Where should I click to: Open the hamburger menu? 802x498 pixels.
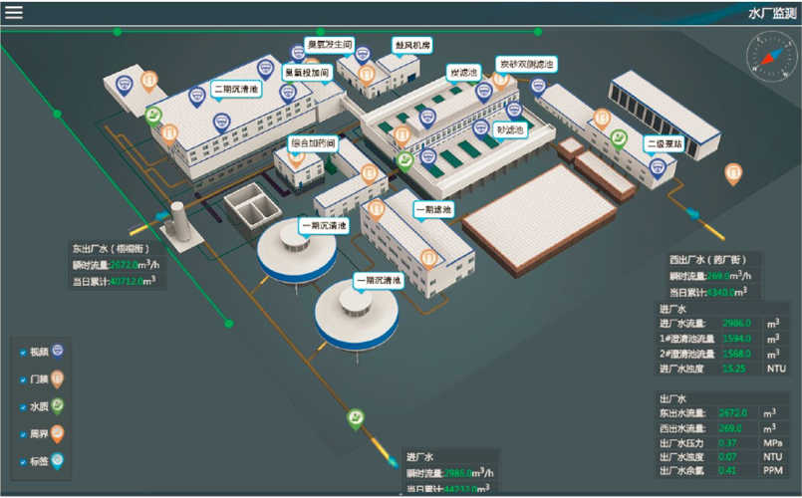click(x=14, y=12)
